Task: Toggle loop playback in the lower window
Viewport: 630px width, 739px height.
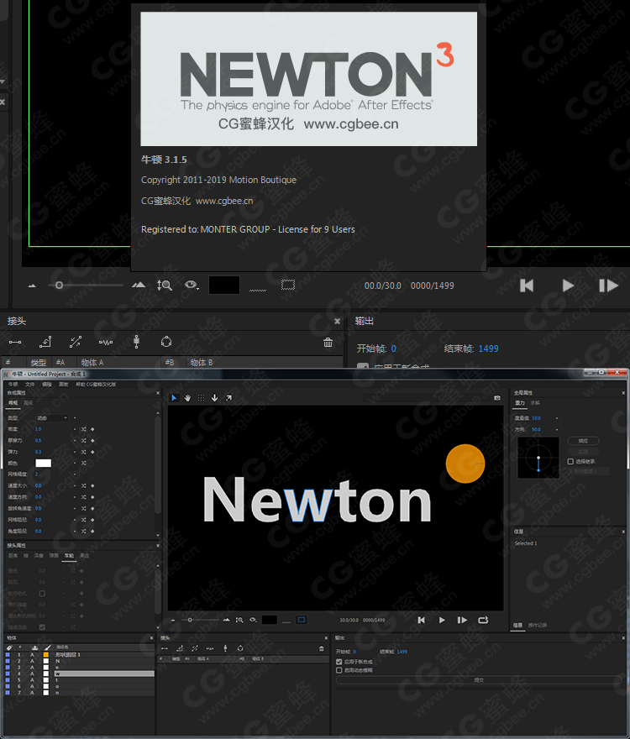Action: tap(483, 620)
